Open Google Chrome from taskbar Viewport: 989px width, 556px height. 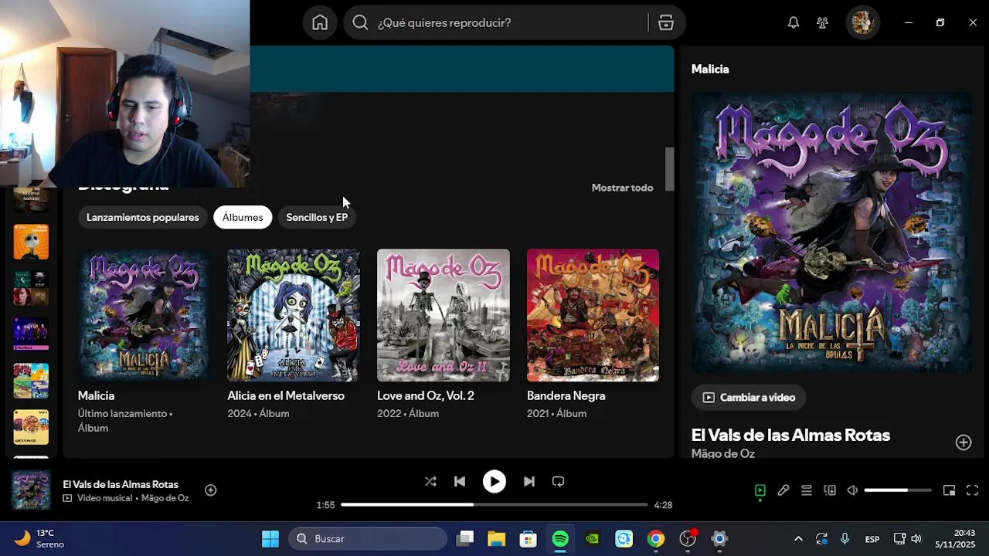[x=656, y=538]
